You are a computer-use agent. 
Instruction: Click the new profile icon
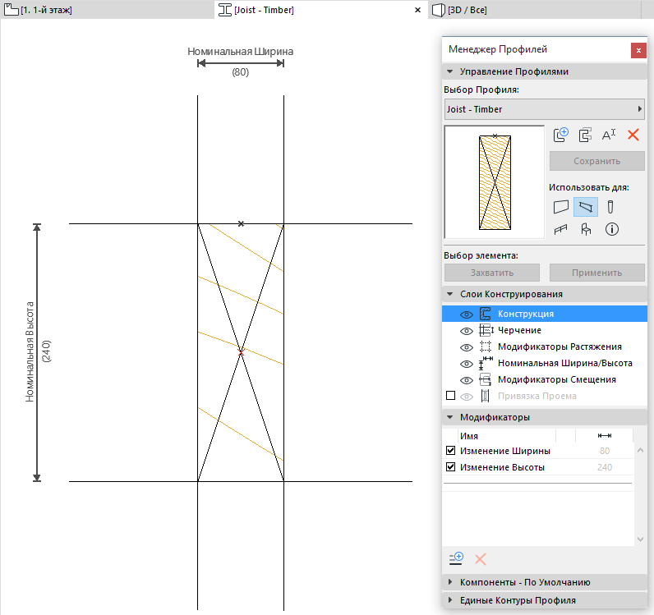[x=561, y=135]
